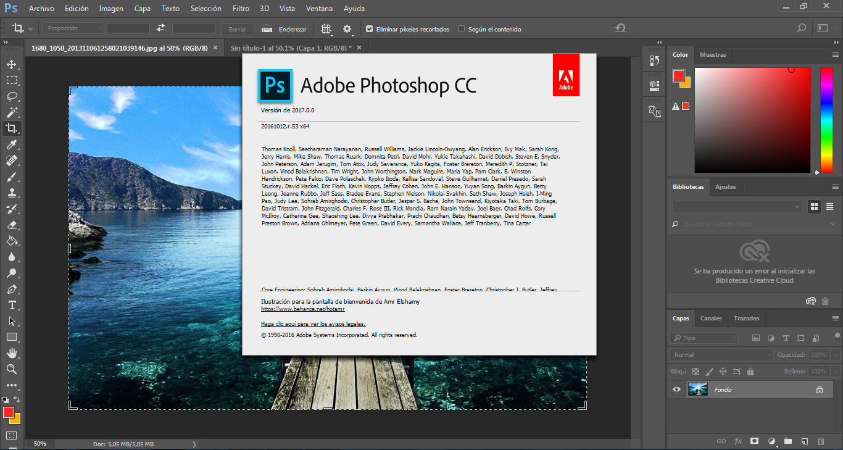Create a new layer in Capas panel
843x450 pixels.
804,441
